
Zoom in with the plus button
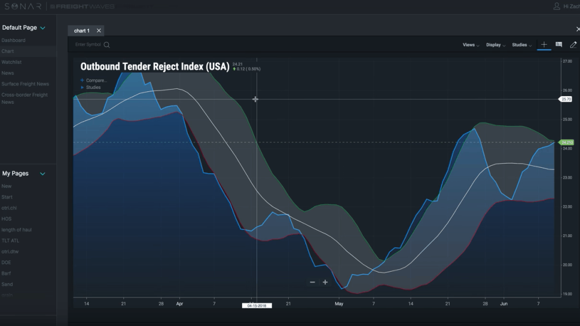pos(325,282)
